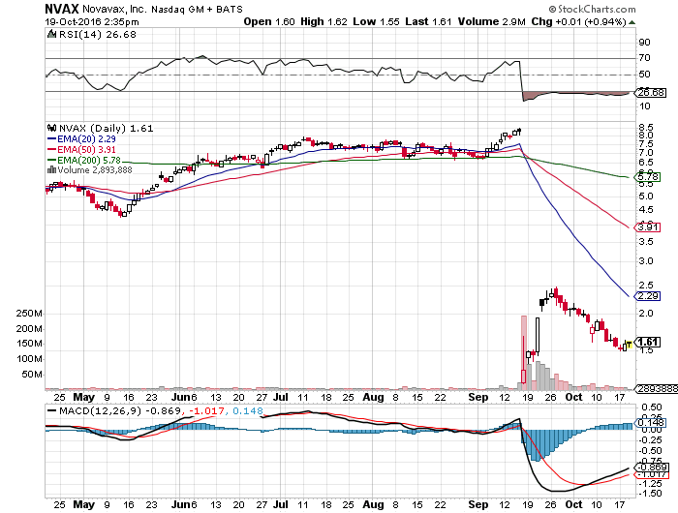The width and height of the screenshot is (678, 513).
Task: Click the Volume 2,893,888 legend label
Action: click(x=95, y=169)
